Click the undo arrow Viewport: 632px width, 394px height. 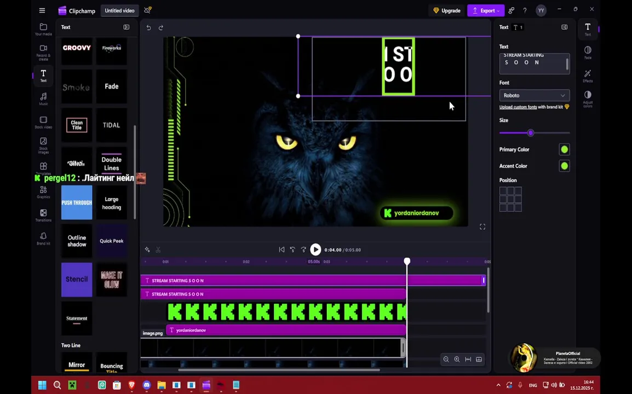tap(149, 27)
